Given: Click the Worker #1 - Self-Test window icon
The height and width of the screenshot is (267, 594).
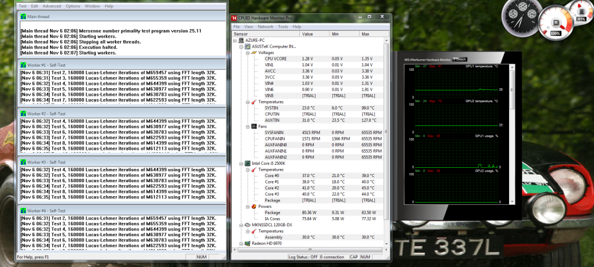Looking at the screenshot, I should point(23,65).
